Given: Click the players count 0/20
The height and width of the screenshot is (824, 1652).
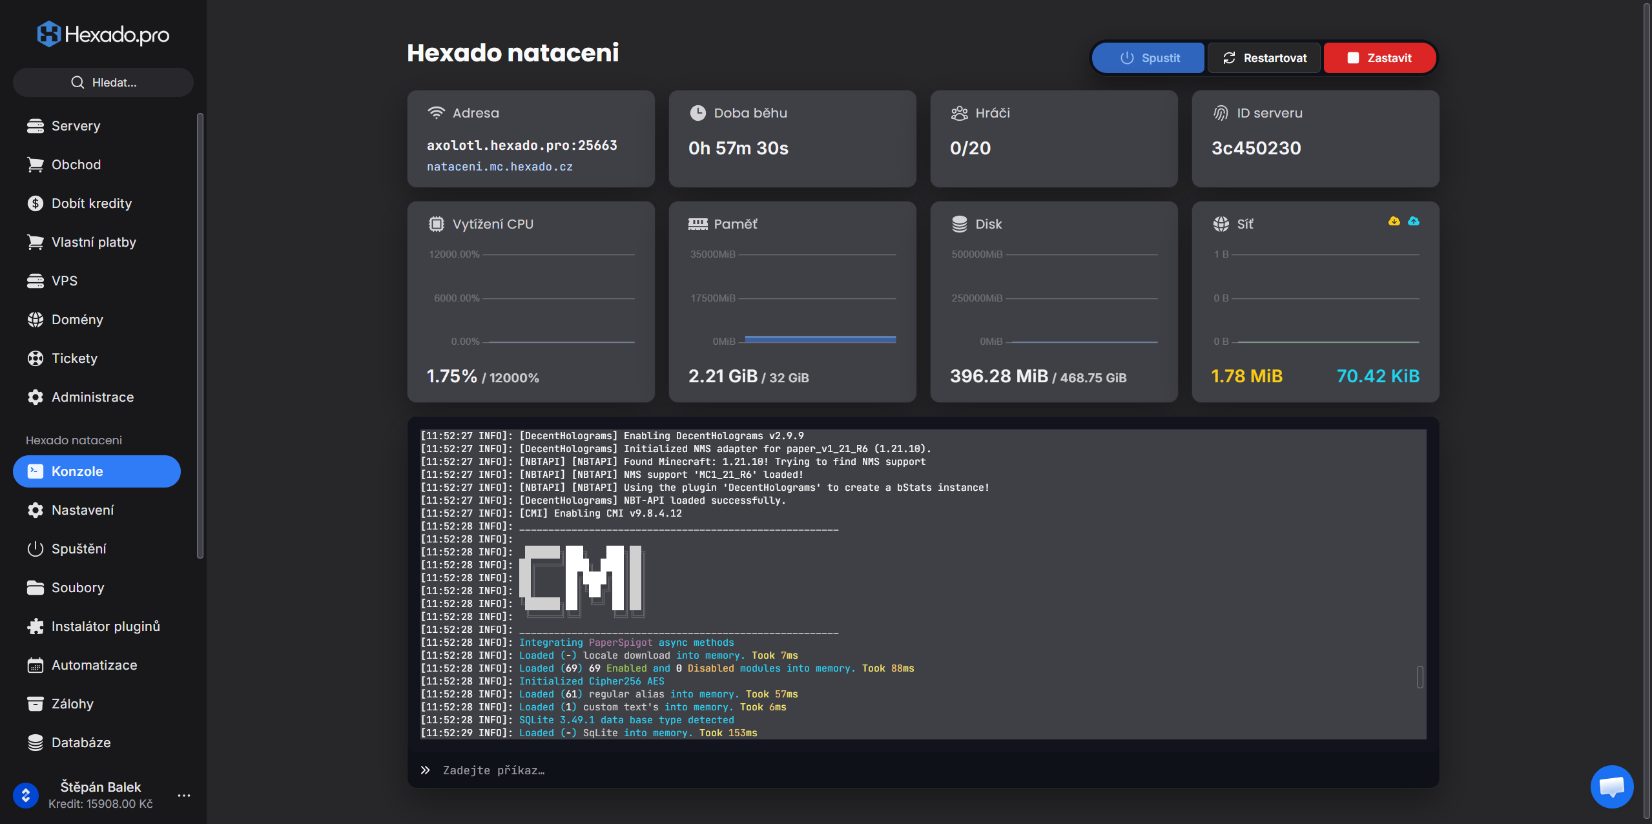Looking at the screenshot, I should point(970,149).
